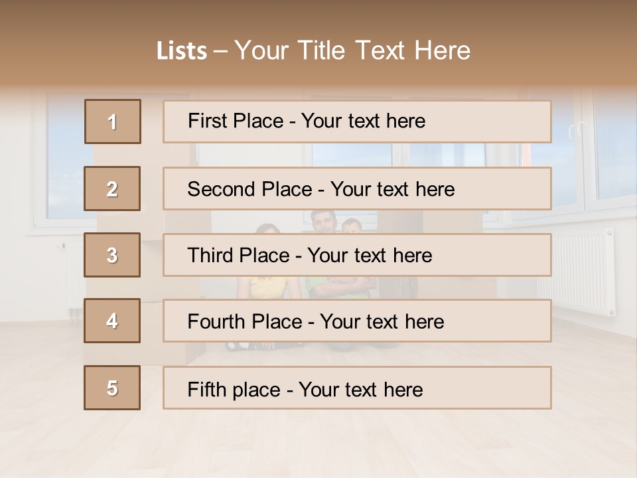Viewport: 637px width, 478px height.
Task: Click the word Fifth in the list
Action: [207, 389]
